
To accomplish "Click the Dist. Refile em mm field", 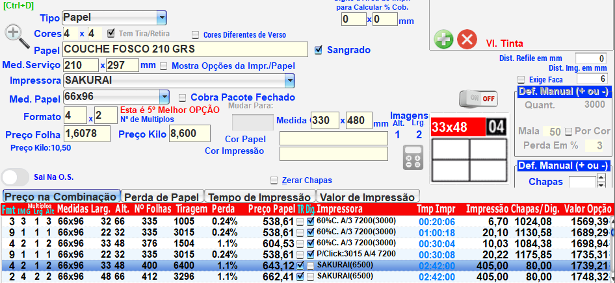I will coord(591,58).
